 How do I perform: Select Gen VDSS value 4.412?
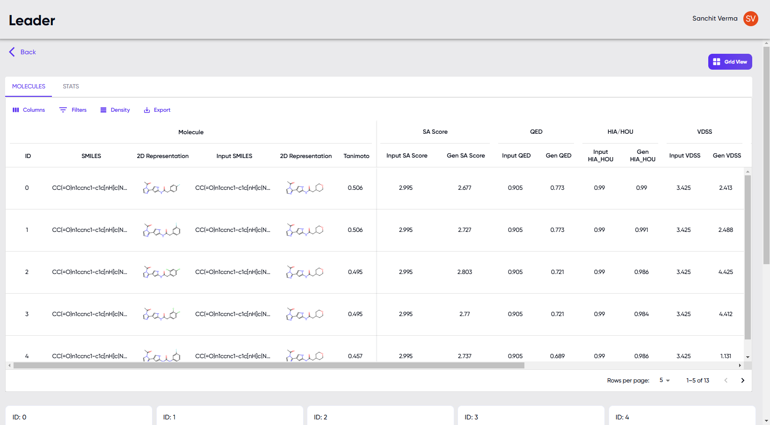726,314
